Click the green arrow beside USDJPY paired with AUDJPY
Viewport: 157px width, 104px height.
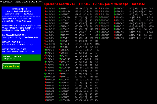60,41
